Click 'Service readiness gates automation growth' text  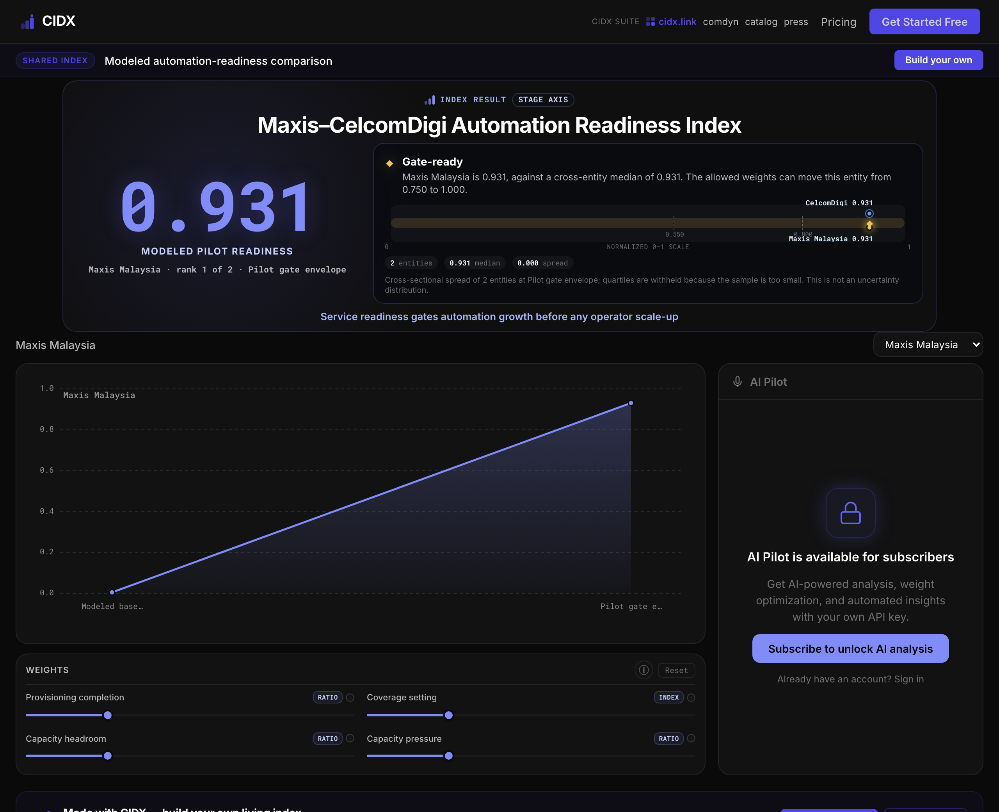click(x=499, y=317)
